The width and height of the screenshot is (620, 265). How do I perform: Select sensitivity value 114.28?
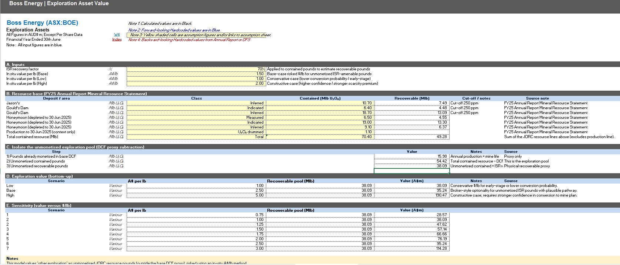(x=412, y=248)
